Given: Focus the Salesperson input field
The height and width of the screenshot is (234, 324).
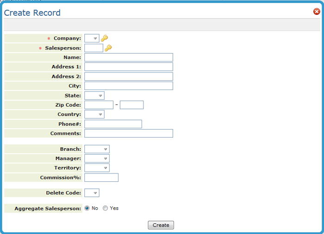Looking at the screenshot, I should [x=93, y=48].
